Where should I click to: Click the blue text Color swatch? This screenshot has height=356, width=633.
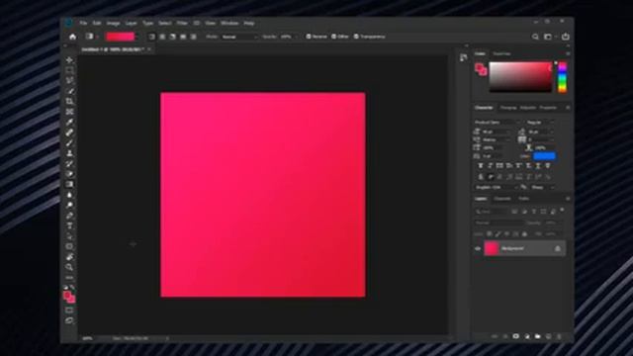(544, 156)
